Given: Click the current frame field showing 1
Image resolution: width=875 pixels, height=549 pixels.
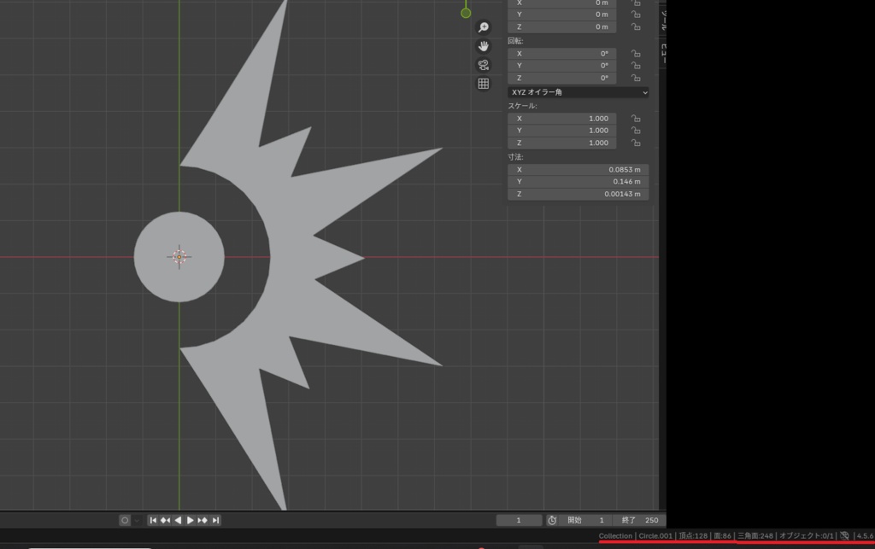Looking at the screenshot, I should 519,520.
